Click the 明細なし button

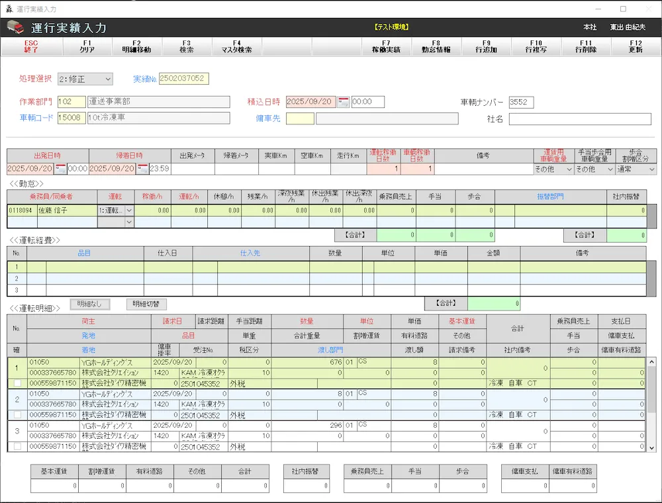coord(90,304)
